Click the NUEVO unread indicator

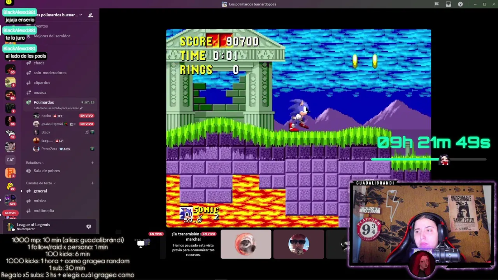pyautogui.click(x=11, y=213)
